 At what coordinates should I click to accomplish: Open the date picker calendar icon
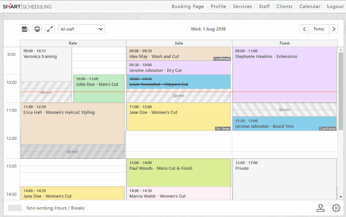point(24,29)
